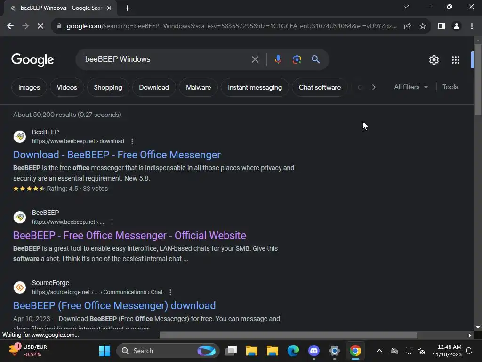Clear the search box with the X
The height and width of the screenshot is (362, 482).
tap(255, 59)
